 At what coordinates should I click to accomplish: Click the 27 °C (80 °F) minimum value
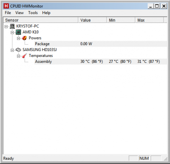(x=120, y=62)
